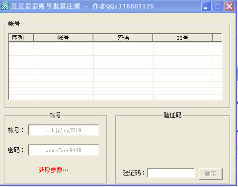Viewport: 238px width, 187px height.
Task: Focus the 帐号 field showing mthjglag3519
Action: pyautogui.click(x=64, y=130)
